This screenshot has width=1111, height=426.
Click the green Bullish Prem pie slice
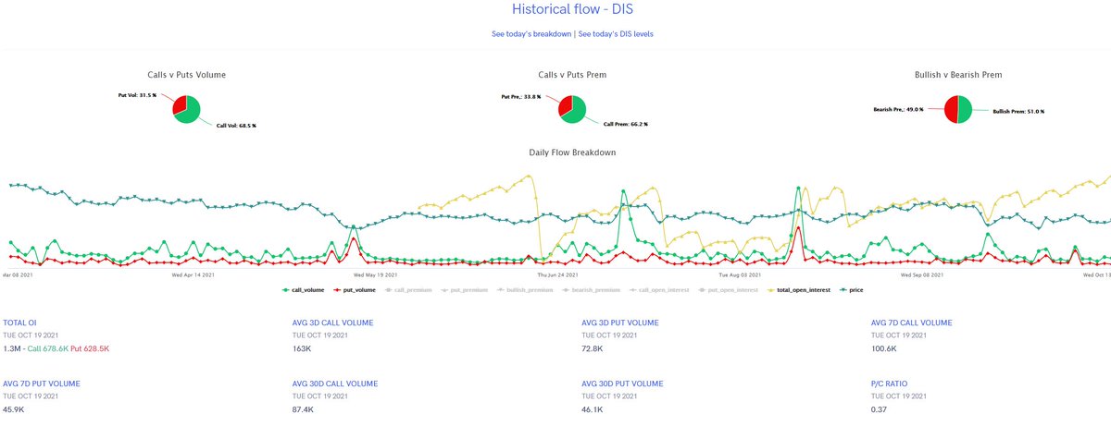click(964, 108)
